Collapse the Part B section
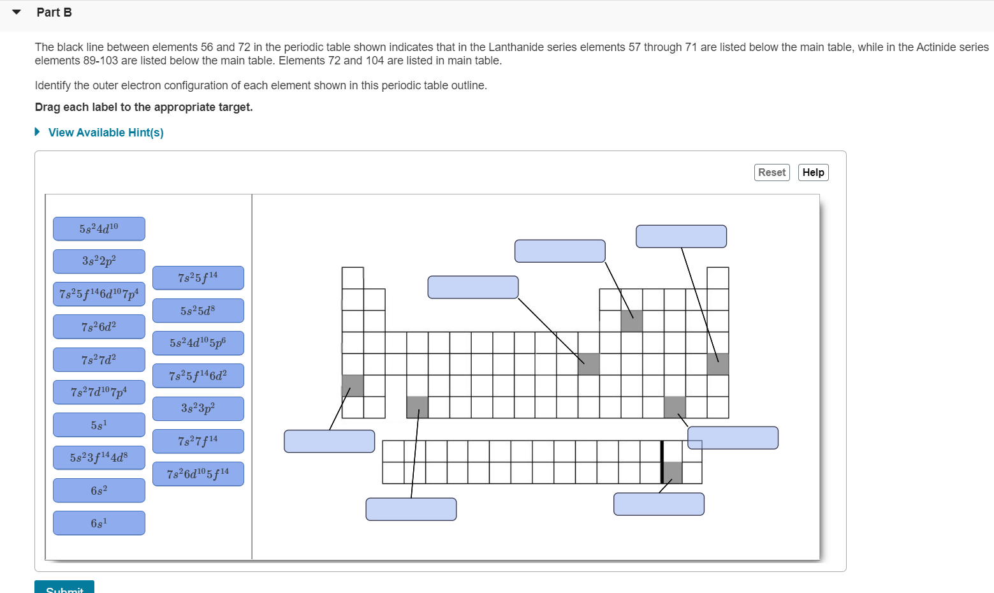This screenshot has width=994, height=593. tap(15, 11)
